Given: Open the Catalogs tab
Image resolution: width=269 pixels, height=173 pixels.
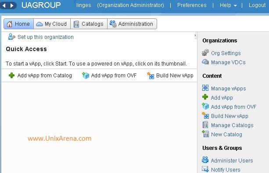Looking at the screenshot, I should pyautogui.click(x=89, y=24).
